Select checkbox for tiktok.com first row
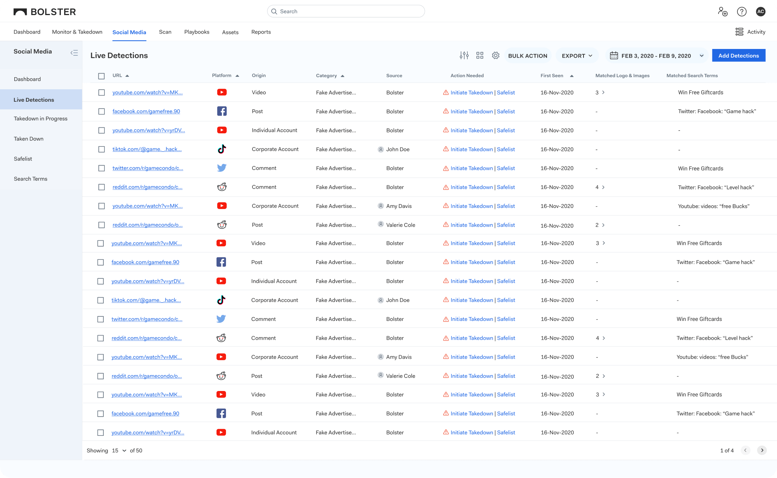Viewport: 777px width, 478px height. [x=101, y=150]
